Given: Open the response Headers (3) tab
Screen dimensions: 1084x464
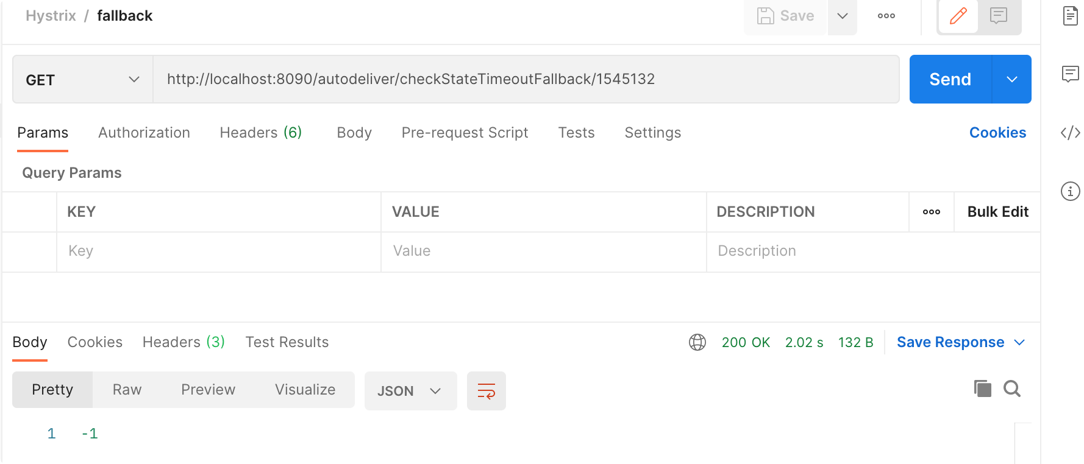Looking at the screenshot, I should (x=184, y=342).
